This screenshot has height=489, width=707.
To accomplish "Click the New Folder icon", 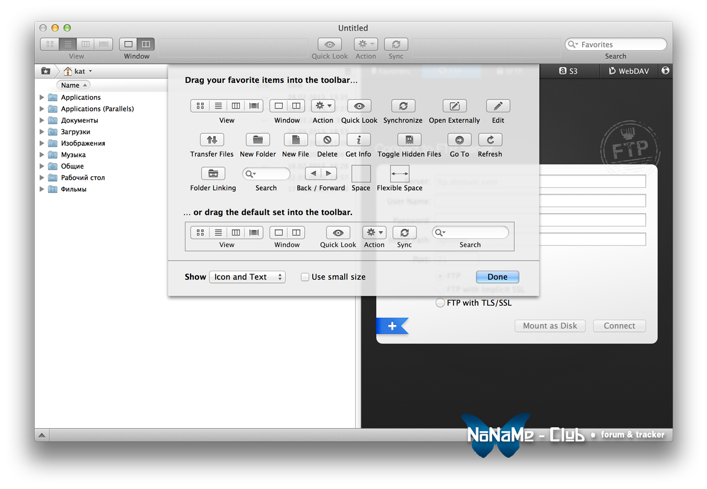I will [x=257, y=140].
